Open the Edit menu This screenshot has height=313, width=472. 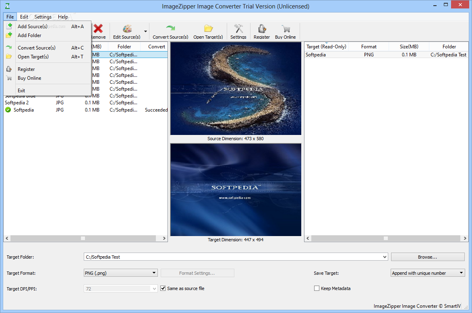point(24,17)
